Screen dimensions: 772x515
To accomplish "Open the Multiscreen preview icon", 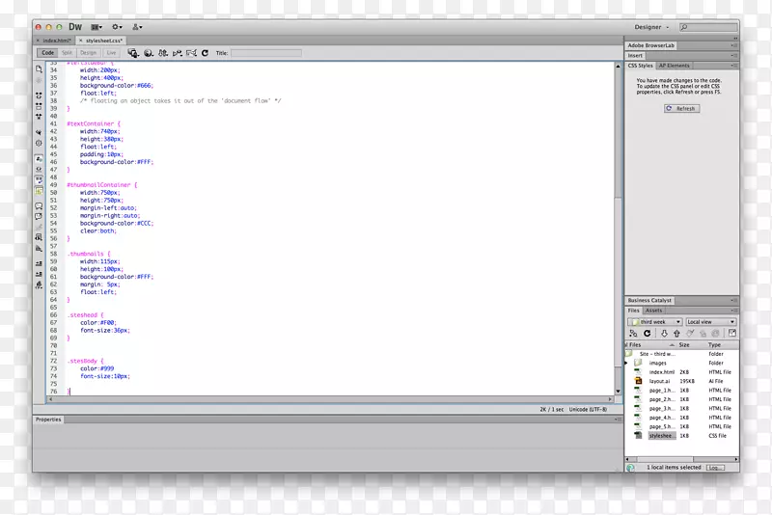I will (x=133, y=53).
